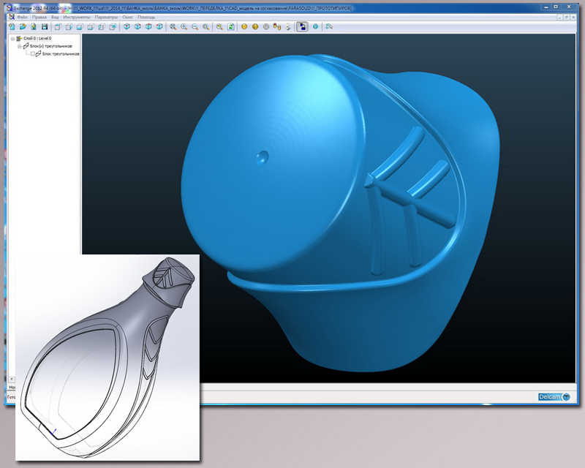Screen dimensions: 585x468
Task: Select the first orthographic view box icon
Action: pyautogui.click(x=58, y=26)
